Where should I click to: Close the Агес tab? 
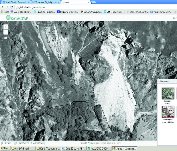tap(88, 2)
